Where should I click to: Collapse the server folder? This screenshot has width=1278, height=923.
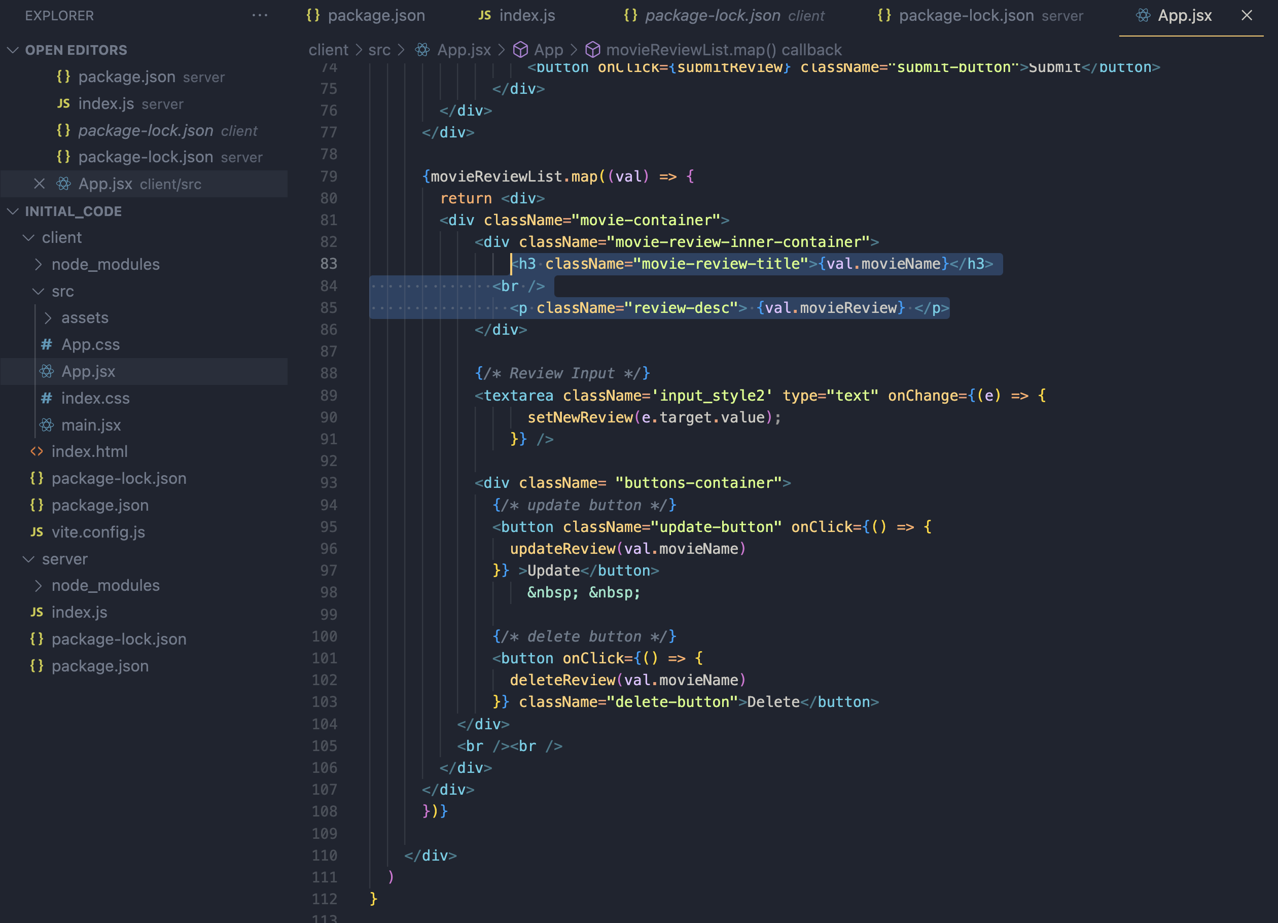pyautogui.click(x=28, y=559)
